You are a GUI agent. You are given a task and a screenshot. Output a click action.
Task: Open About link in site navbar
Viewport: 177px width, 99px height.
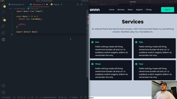coord(130,10)
